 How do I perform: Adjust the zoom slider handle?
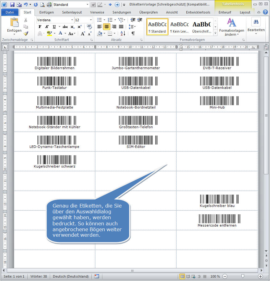(243, 276)
